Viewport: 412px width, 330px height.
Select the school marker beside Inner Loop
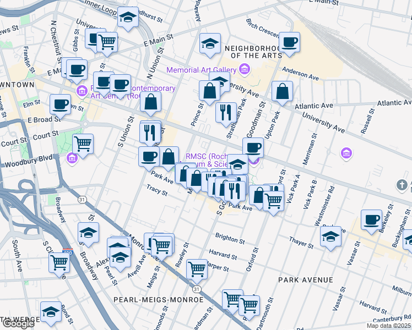(128, 18)
